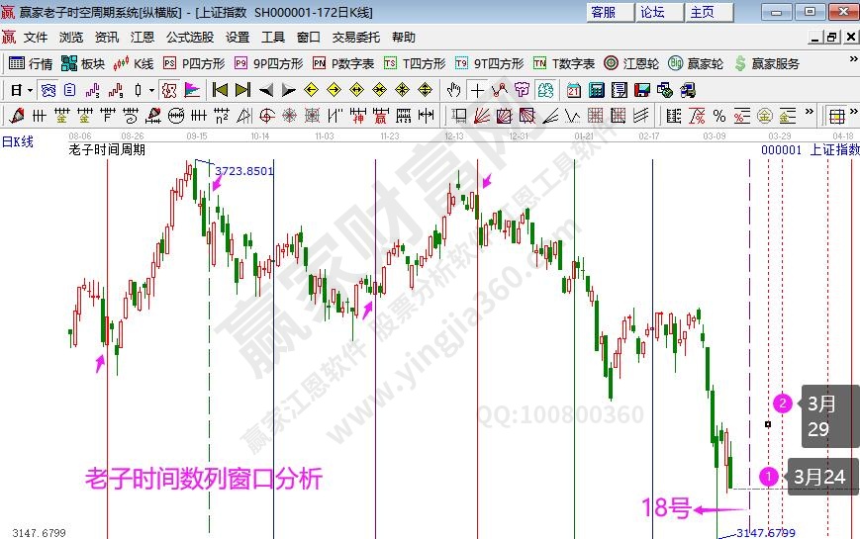Click the 论坛 forum button
This screenshot has height=539, width=860.
(x=659, y=12)
